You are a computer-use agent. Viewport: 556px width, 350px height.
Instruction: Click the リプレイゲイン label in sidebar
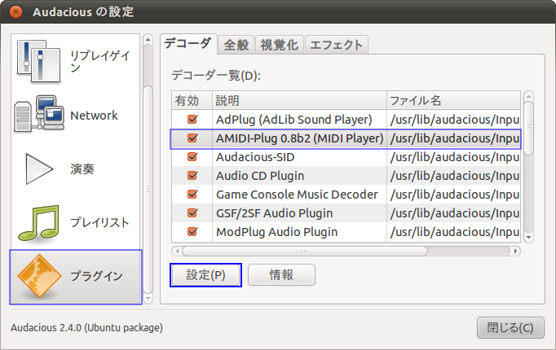pyautogui.click(x=100, y=62)
